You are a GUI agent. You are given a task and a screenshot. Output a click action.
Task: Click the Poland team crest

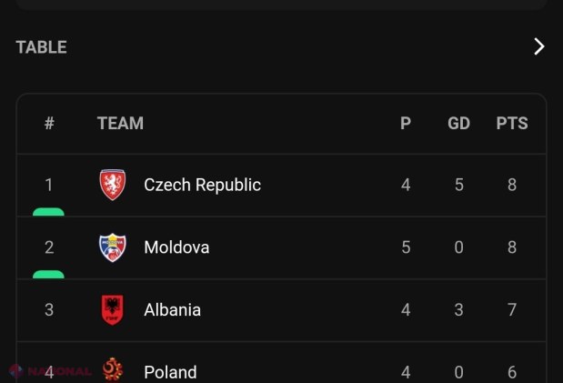(x=113, y=370)
